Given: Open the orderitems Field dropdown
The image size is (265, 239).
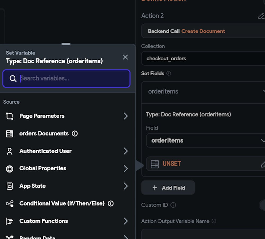Looking at the screenshot, I should pos(205,140).
